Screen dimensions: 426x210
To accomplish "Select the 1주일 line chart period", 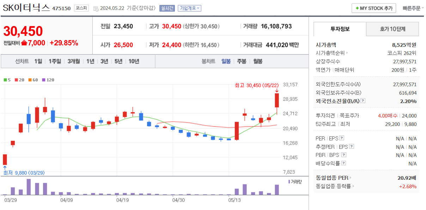I will (x=55, y=61).
